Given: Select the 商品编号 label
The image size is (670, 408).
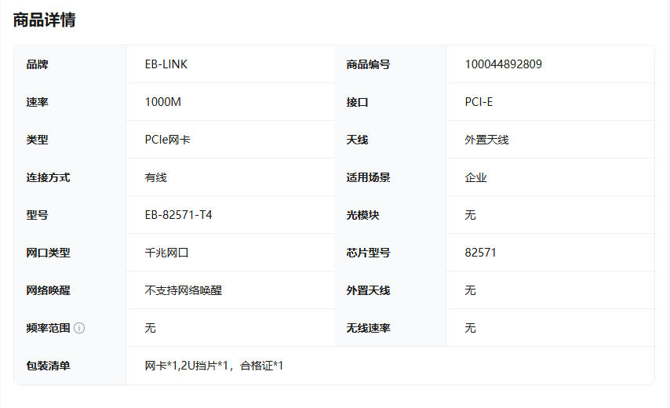Looking at the screenshot, I should [368, 64].
